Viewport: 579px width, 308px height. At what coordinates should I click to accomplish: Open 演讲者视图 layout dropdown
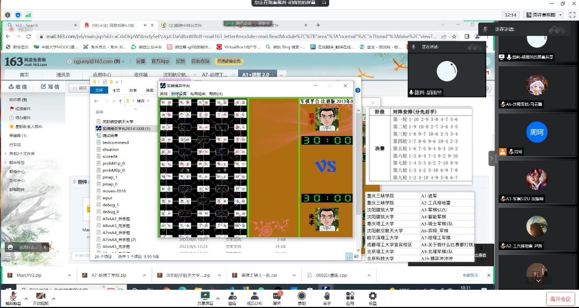[545, 15]
